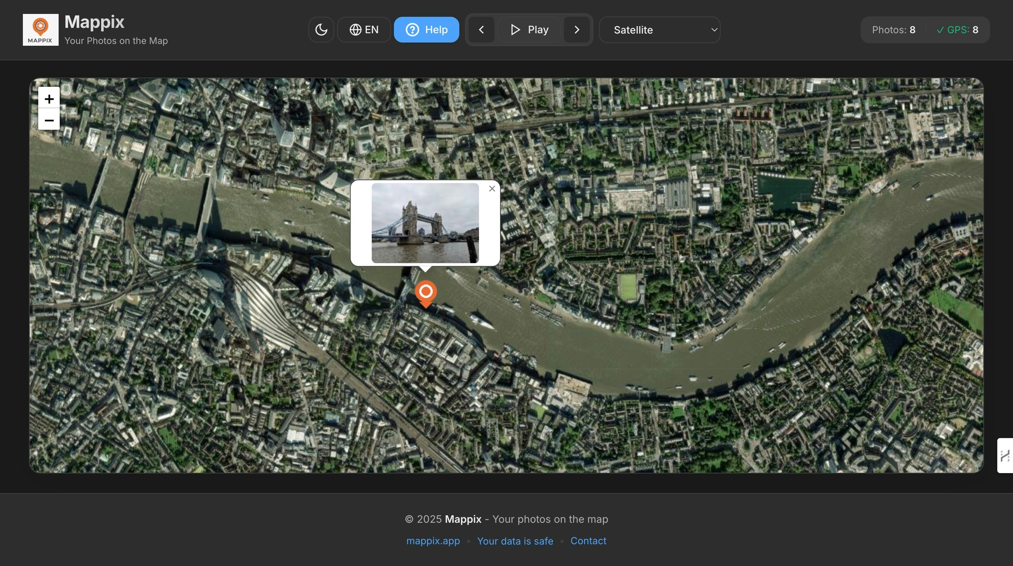The height and width of the screenshot is (566, 1013).
Task: Click the zoom out minus icon on the map
Action: point(49,120)
